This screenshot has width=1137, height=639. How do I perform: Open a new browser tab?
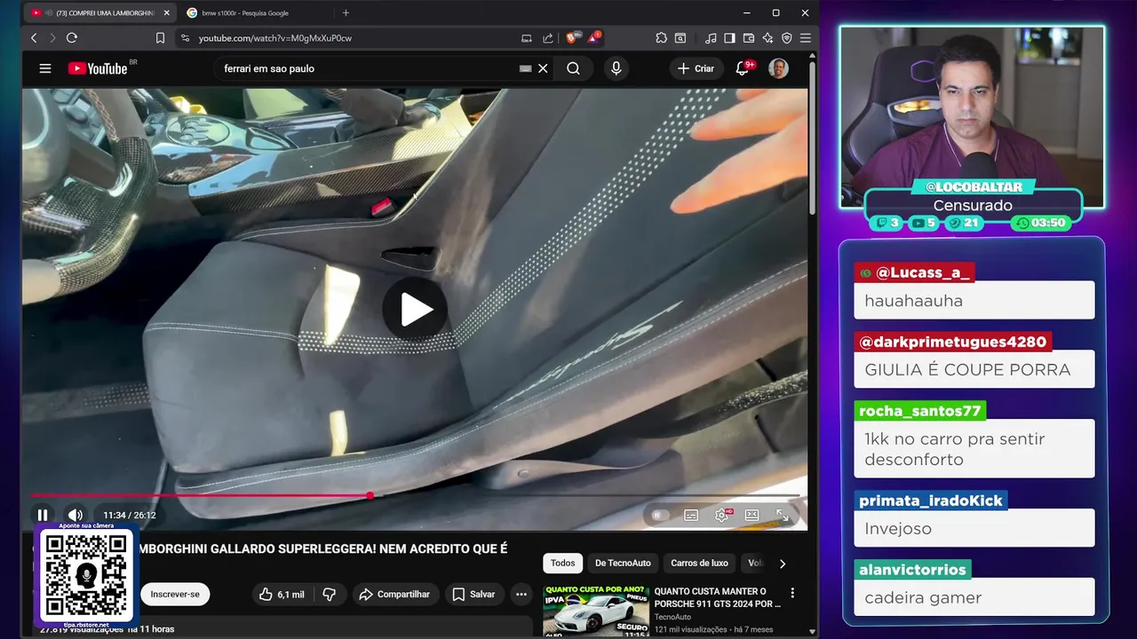point(346,12)
